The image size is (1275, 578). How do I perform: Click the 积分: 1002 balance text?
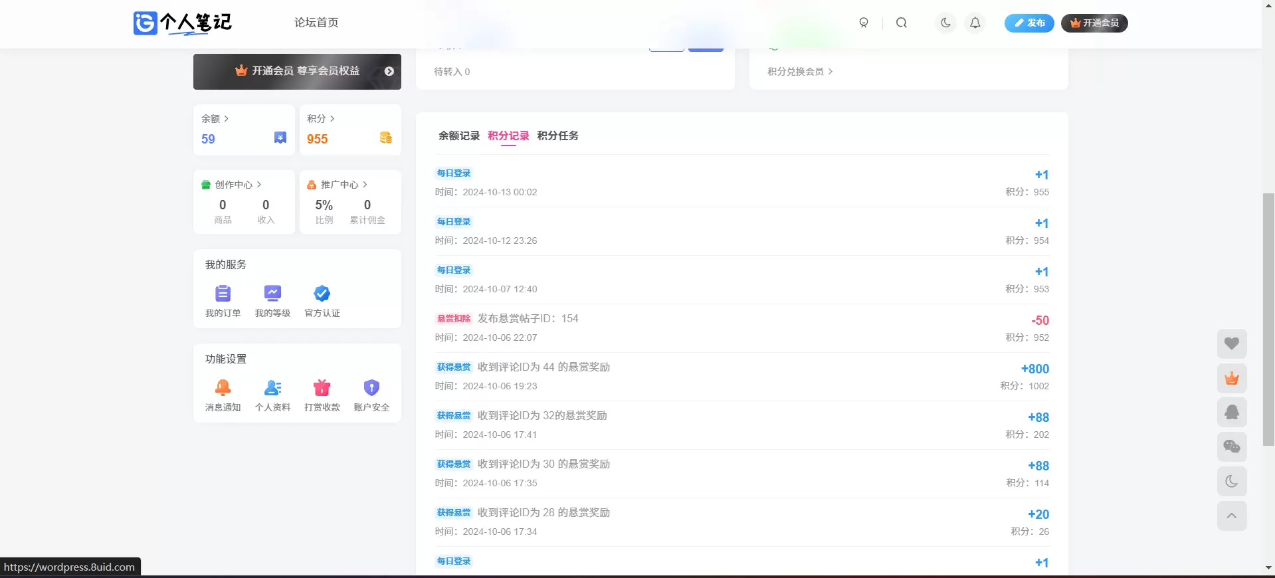click(x=1025, y=386)
